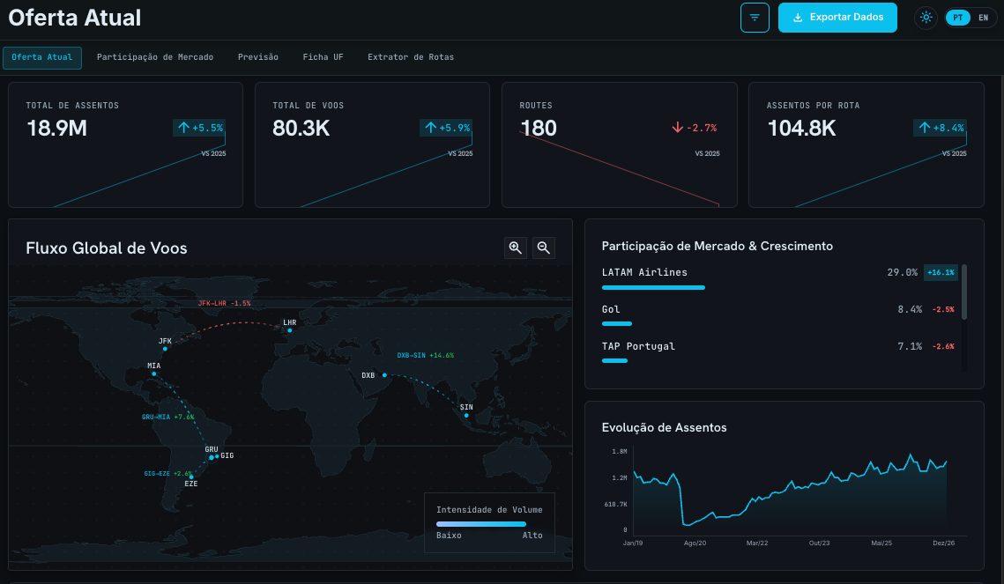The width and height of the screenshot is (1004, 584).
Task: Zoom in on the flight map
Action: click(x=516, y=248)
